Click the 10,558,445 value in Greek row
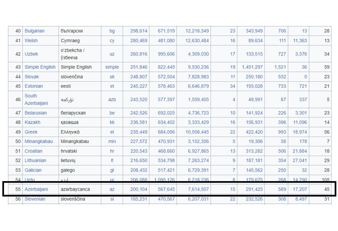The height and width of the screenshot is (231, 338). pyautogui.click(x=197, y=132)
